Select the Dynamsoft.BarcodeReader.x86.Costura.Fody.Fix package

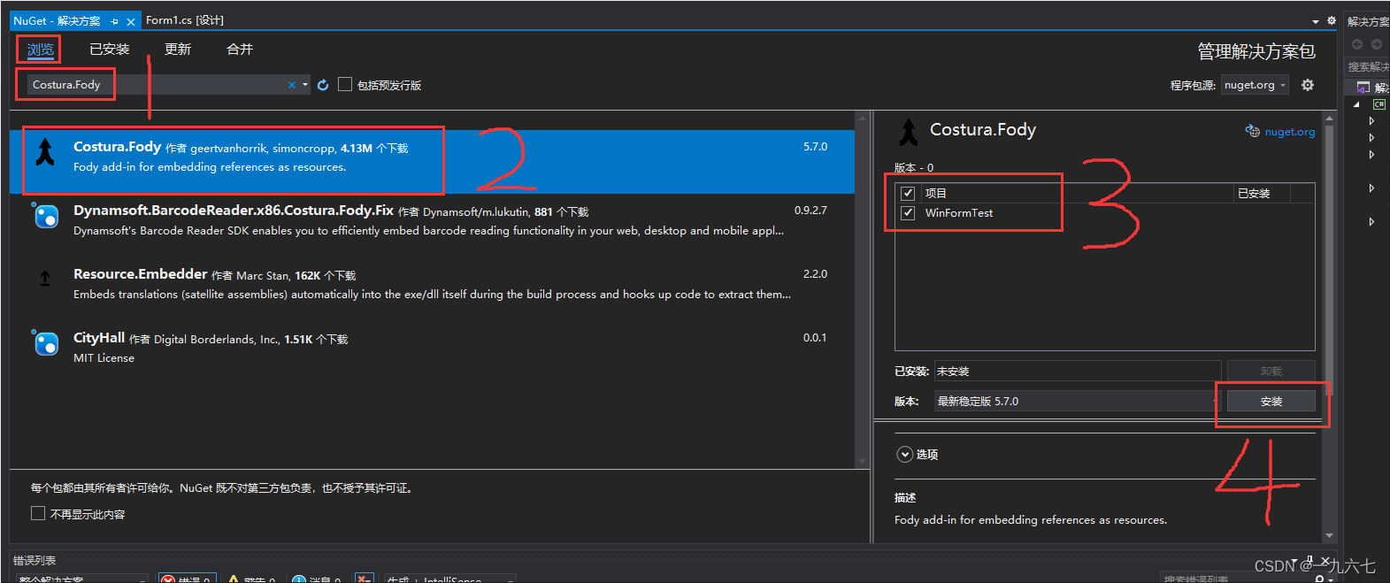pyautogui.click(x=432, y=225)
